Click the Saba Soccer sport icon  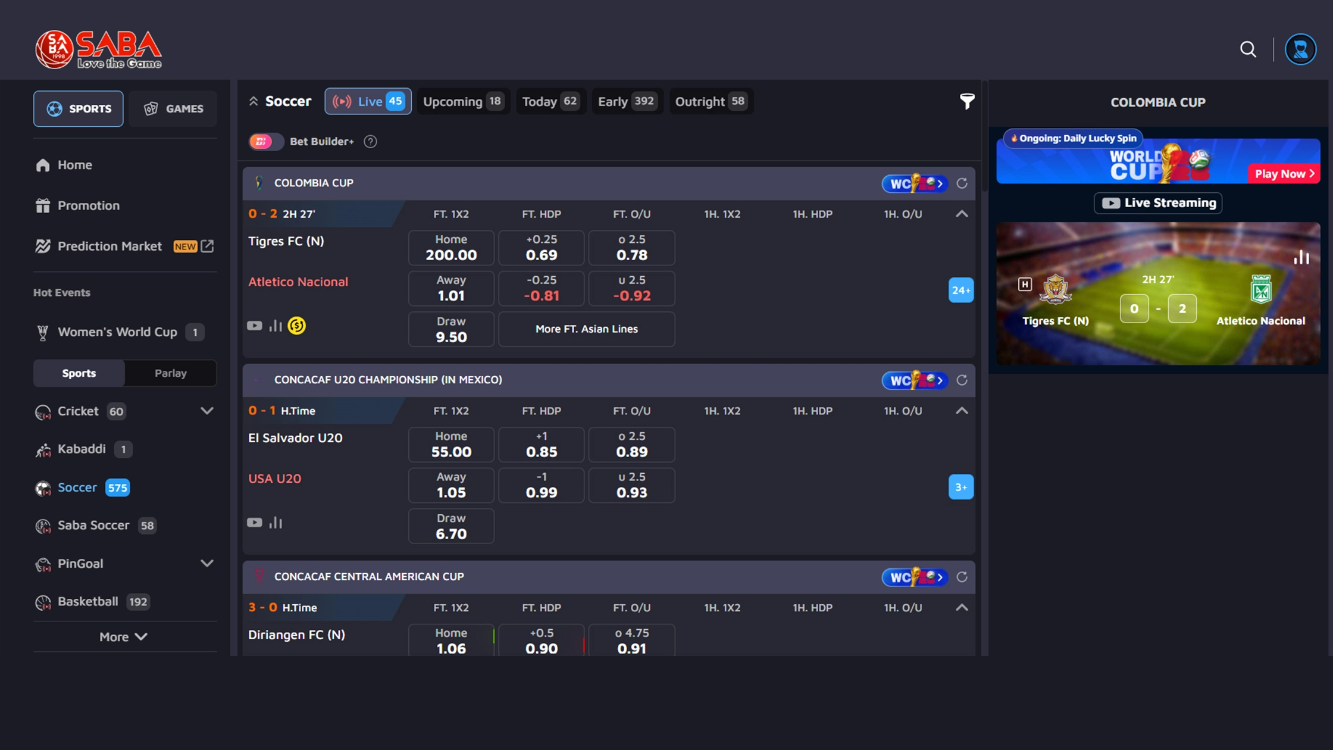[x=43, y=526]
